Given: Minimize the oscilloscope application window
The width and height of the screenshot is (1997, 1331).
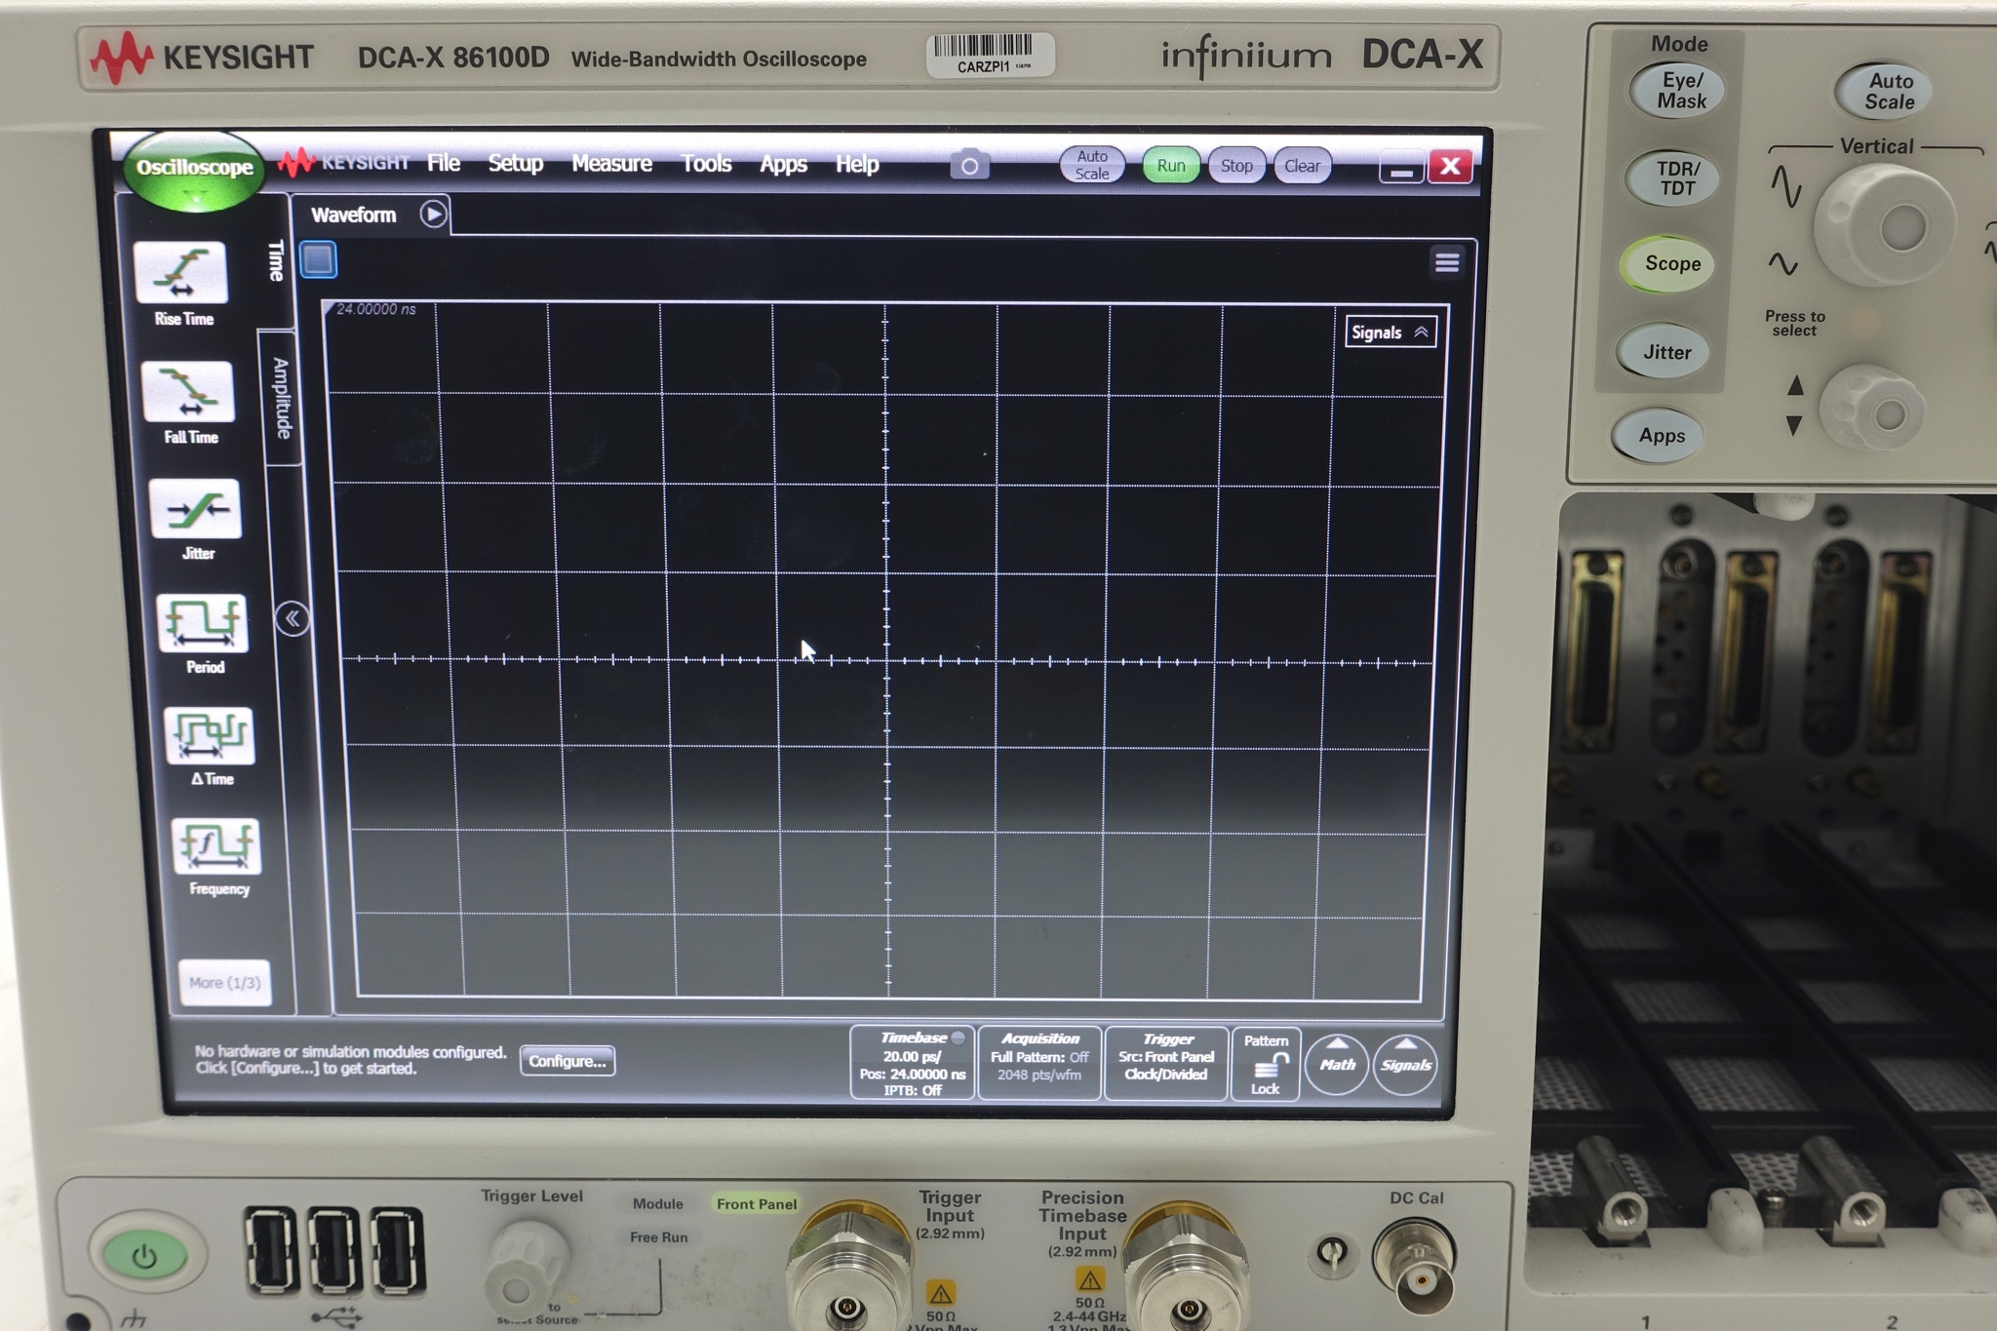Looking at the screenshot, I should (1401, 168).
